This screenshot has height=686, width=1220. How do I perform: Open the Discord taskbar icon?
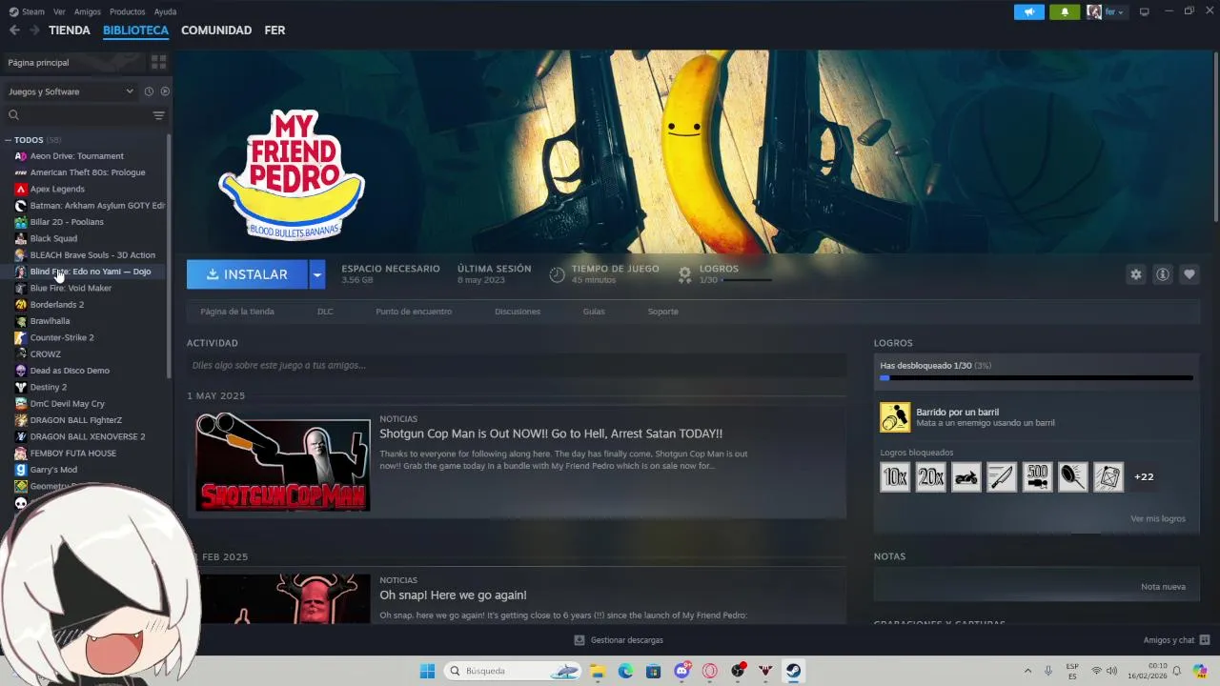point(681,671)
